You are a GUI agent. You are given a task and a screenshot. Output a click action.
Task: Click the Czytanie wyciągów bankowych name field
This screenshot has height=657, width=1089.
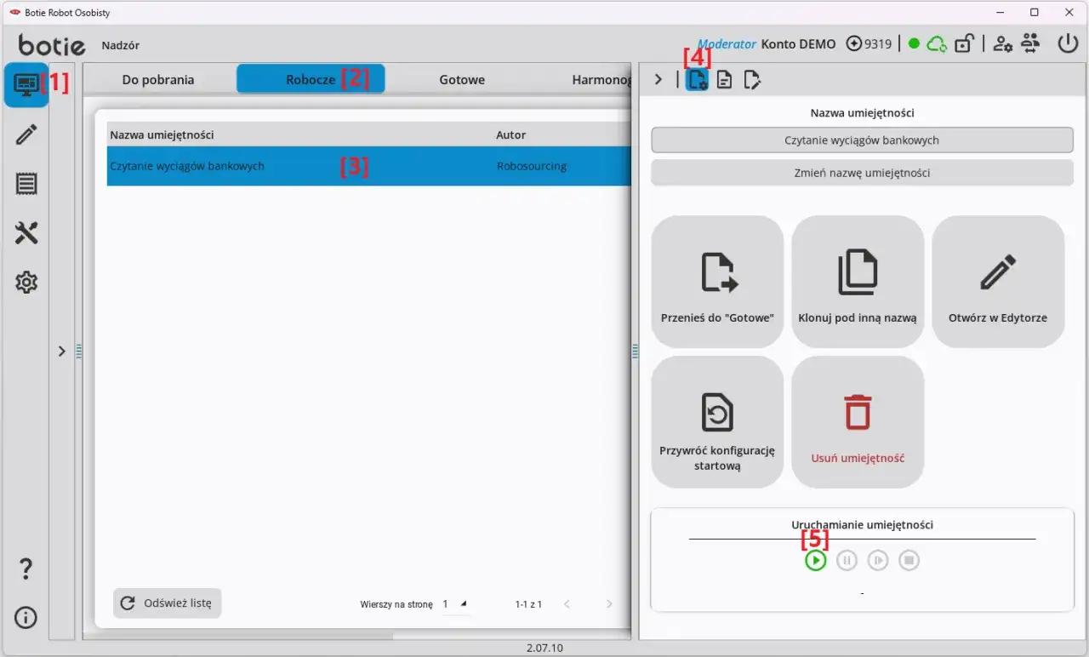[862, 140]
